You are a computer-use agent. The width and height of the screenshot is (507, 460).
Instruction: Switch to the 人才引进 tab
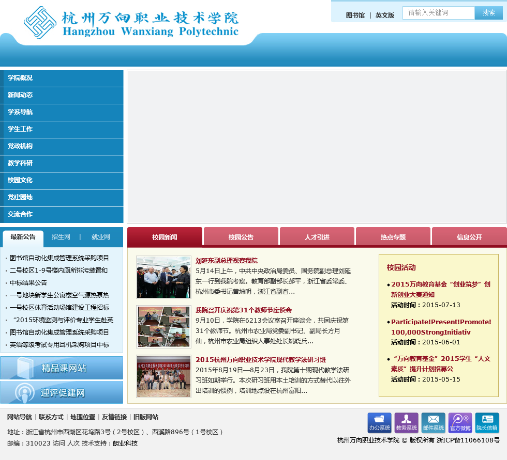317,237
